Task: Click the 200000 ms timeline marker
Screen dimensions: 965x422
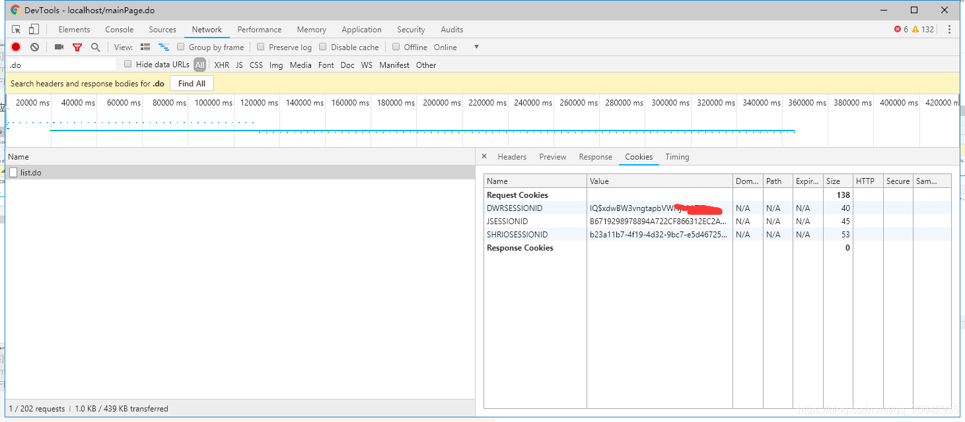Action: tap(442, 103)
